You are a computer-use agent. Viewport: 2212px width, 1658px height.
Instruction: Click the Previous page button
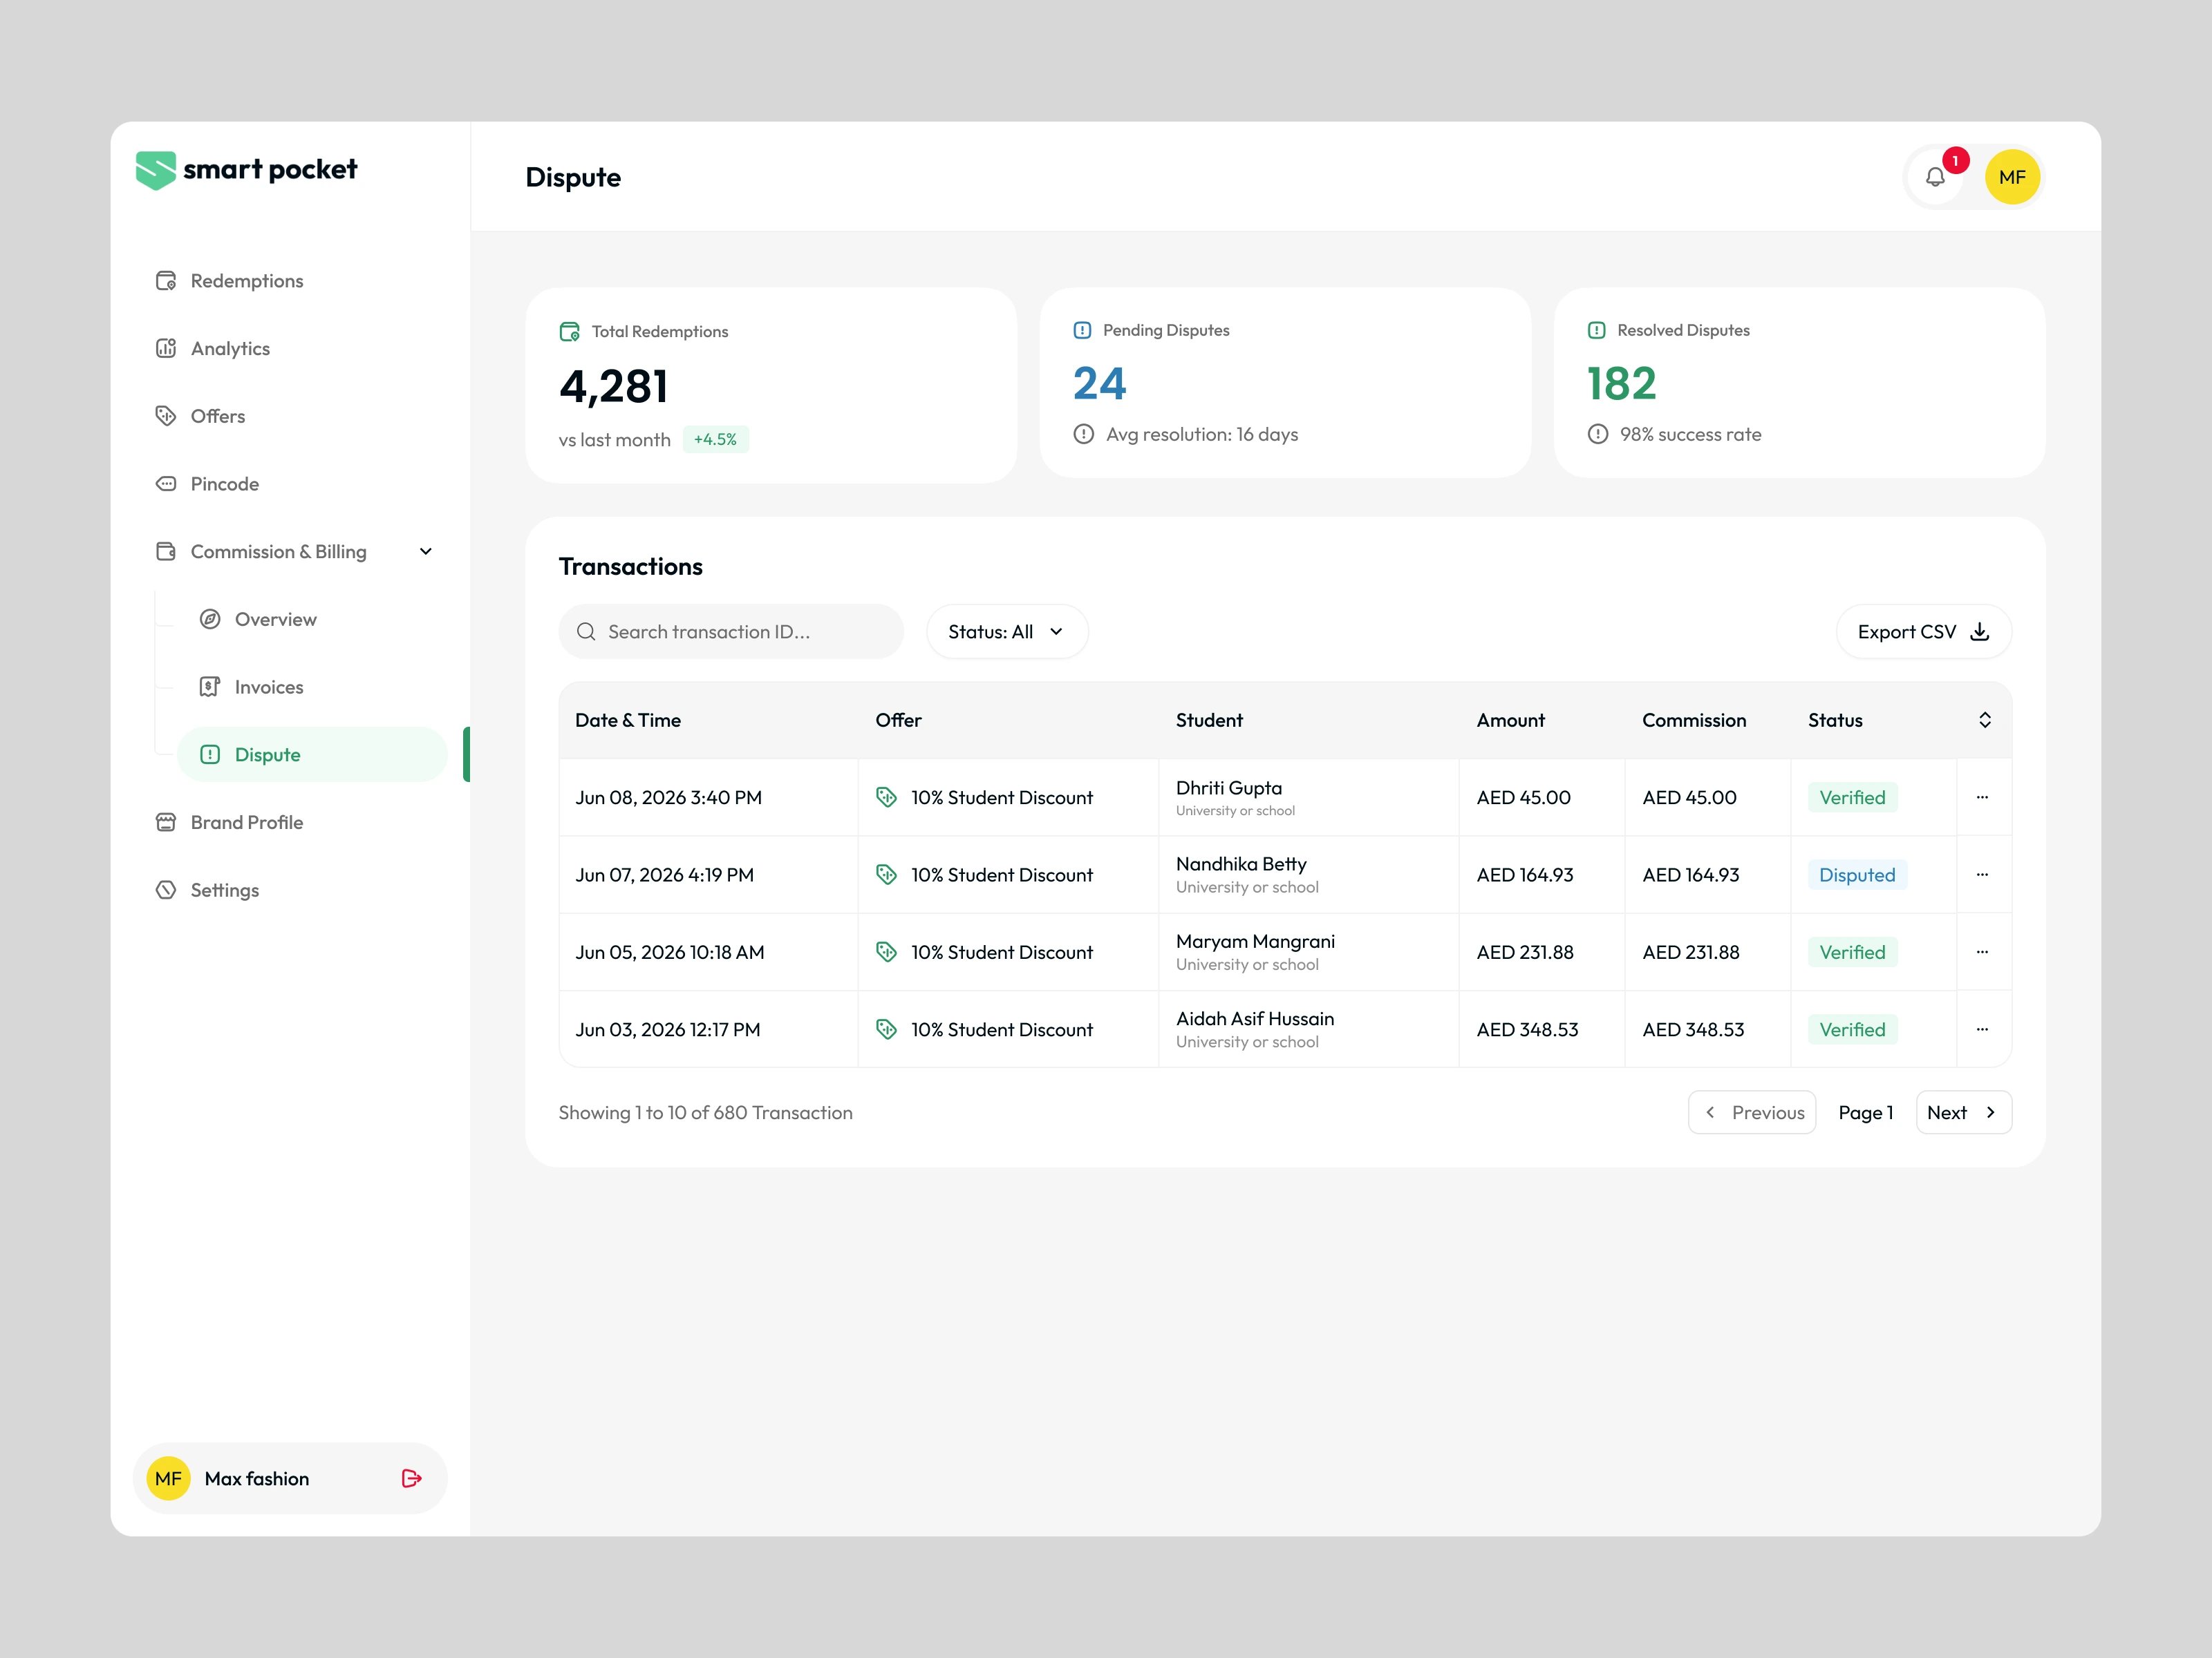tap(1751, 1112)
